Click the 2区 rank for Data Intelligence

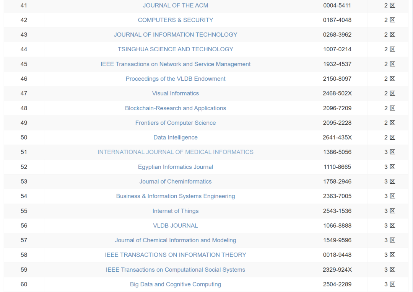coord(390,137)
